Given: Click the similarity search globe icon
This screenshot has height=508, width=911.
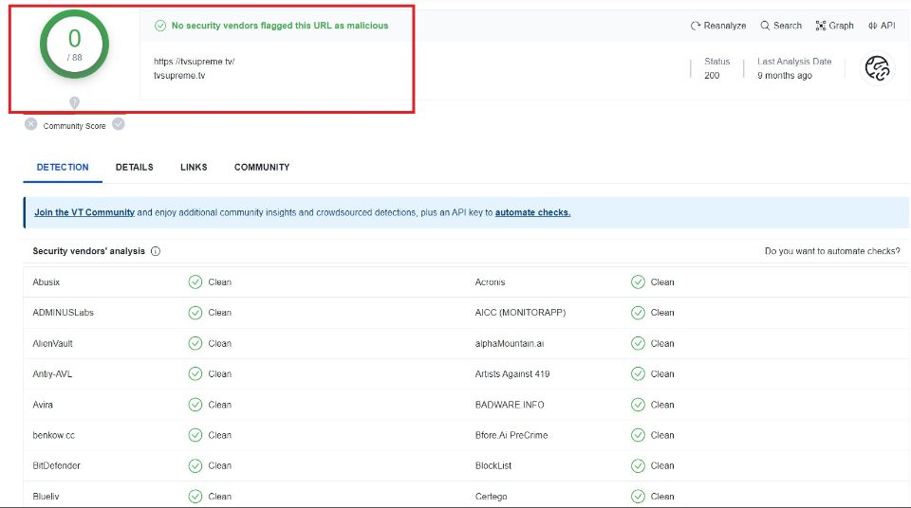Looking at the screenshot, I should coord(877,68).
